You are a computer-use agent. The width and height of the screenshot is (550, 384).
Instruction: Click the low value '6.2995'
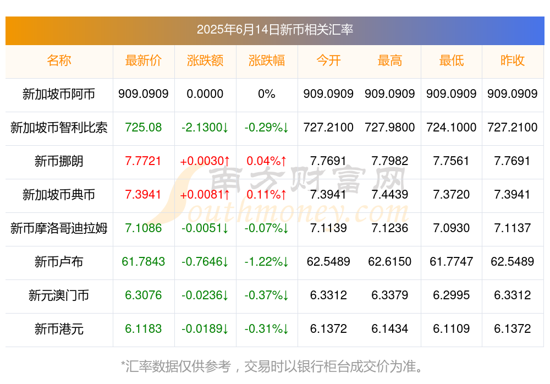click(x=451, y=295)
